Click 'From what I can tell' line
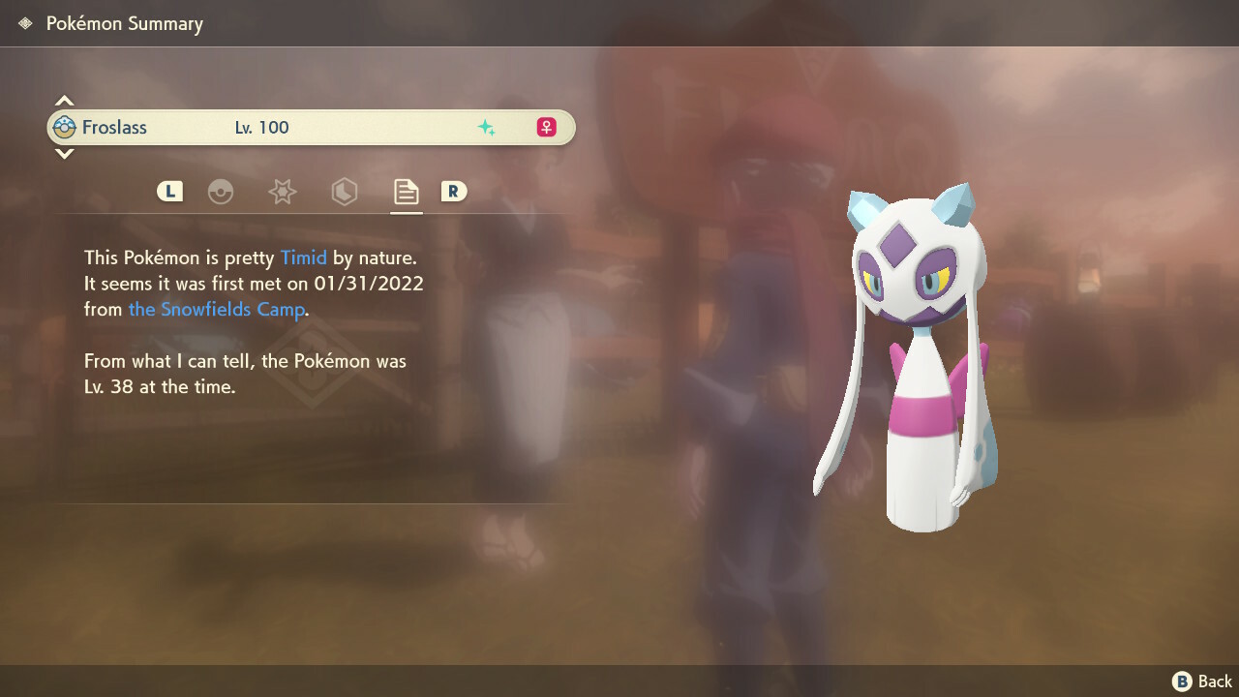1239x697 pixels. coord(245,361)
